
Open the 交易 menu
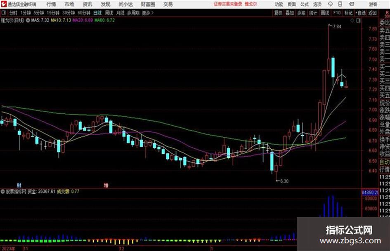(168, 4)
